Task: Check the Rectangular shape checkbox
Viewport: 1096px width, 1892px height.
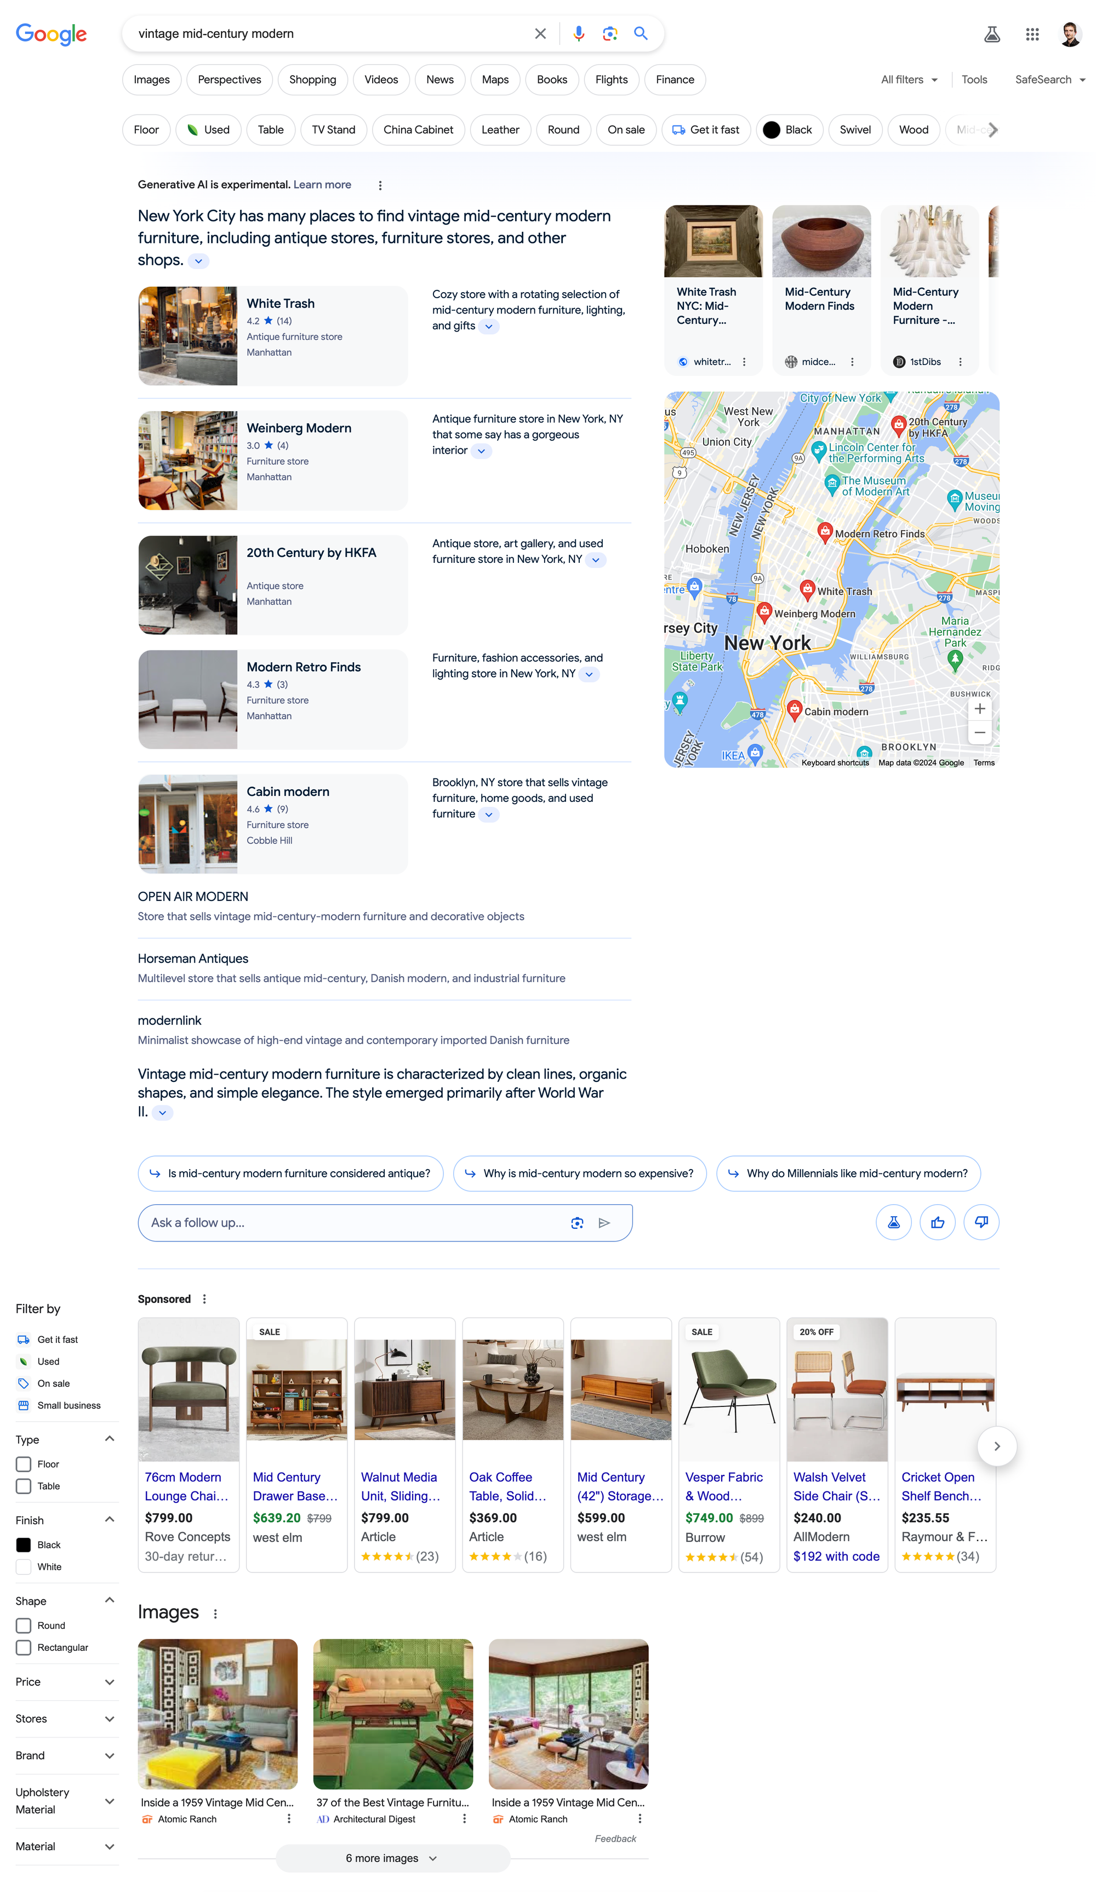Action: pyautogui.click(x=23, y=1648)
